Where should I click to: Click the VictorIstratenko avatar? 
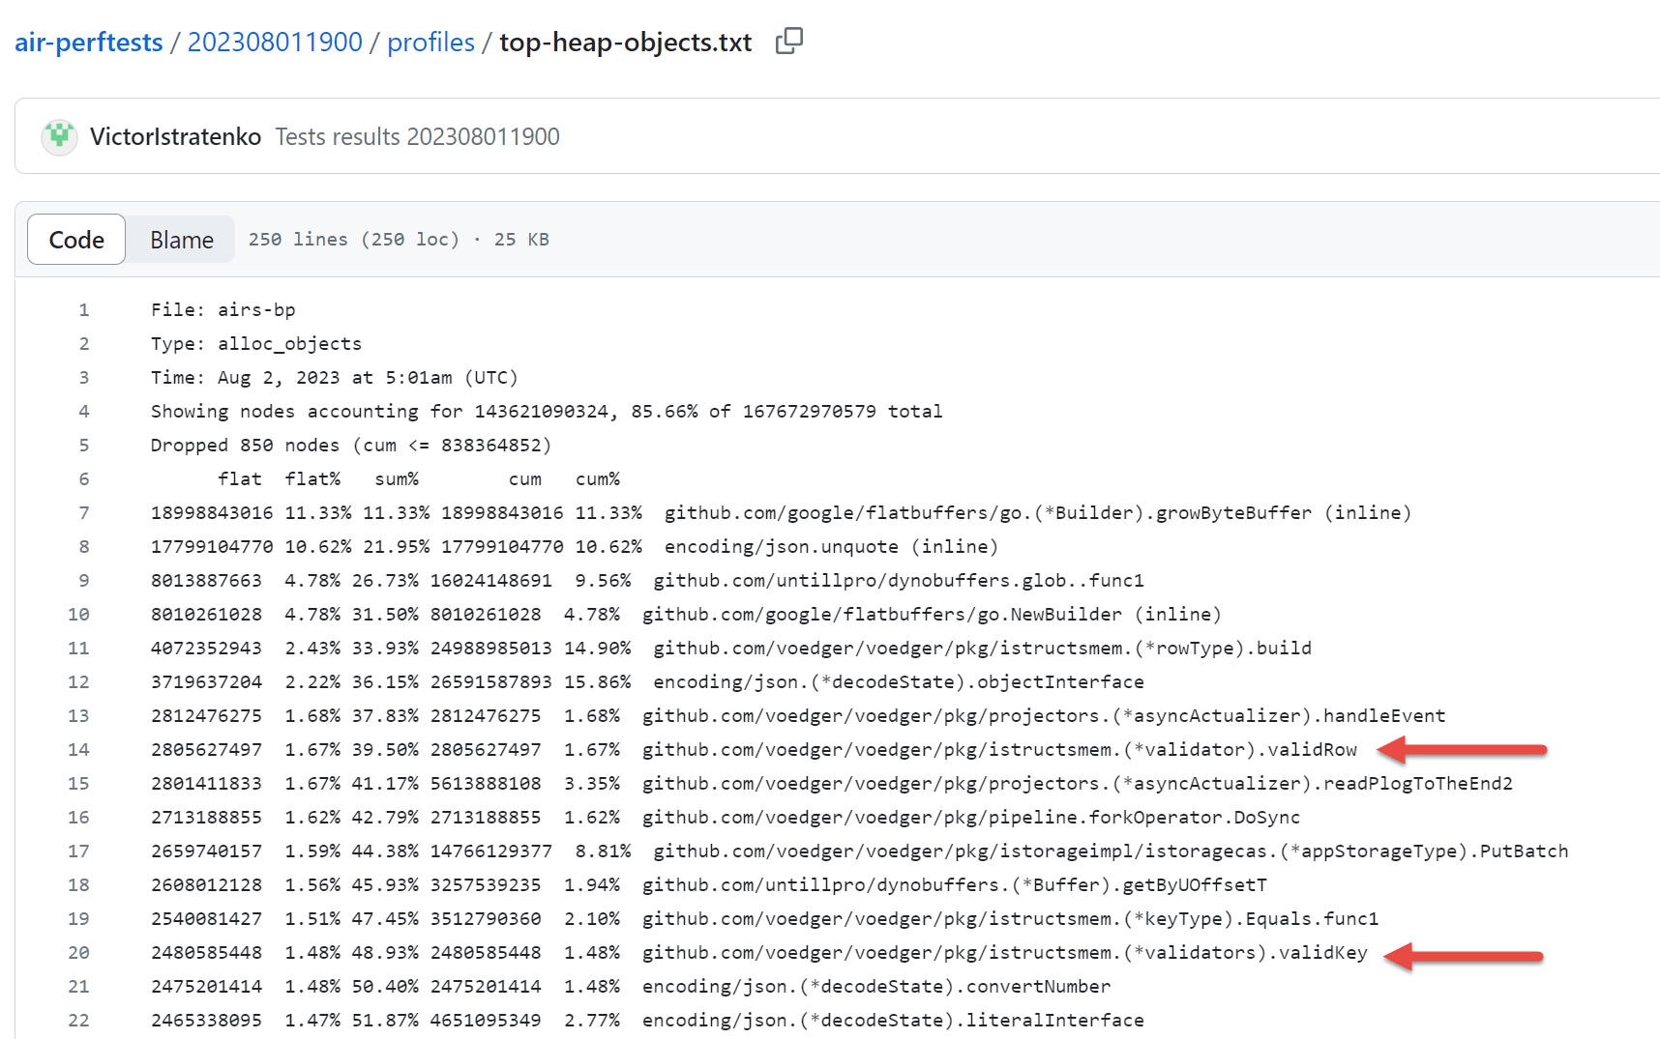pyautogui.click(x=59, y=136)
